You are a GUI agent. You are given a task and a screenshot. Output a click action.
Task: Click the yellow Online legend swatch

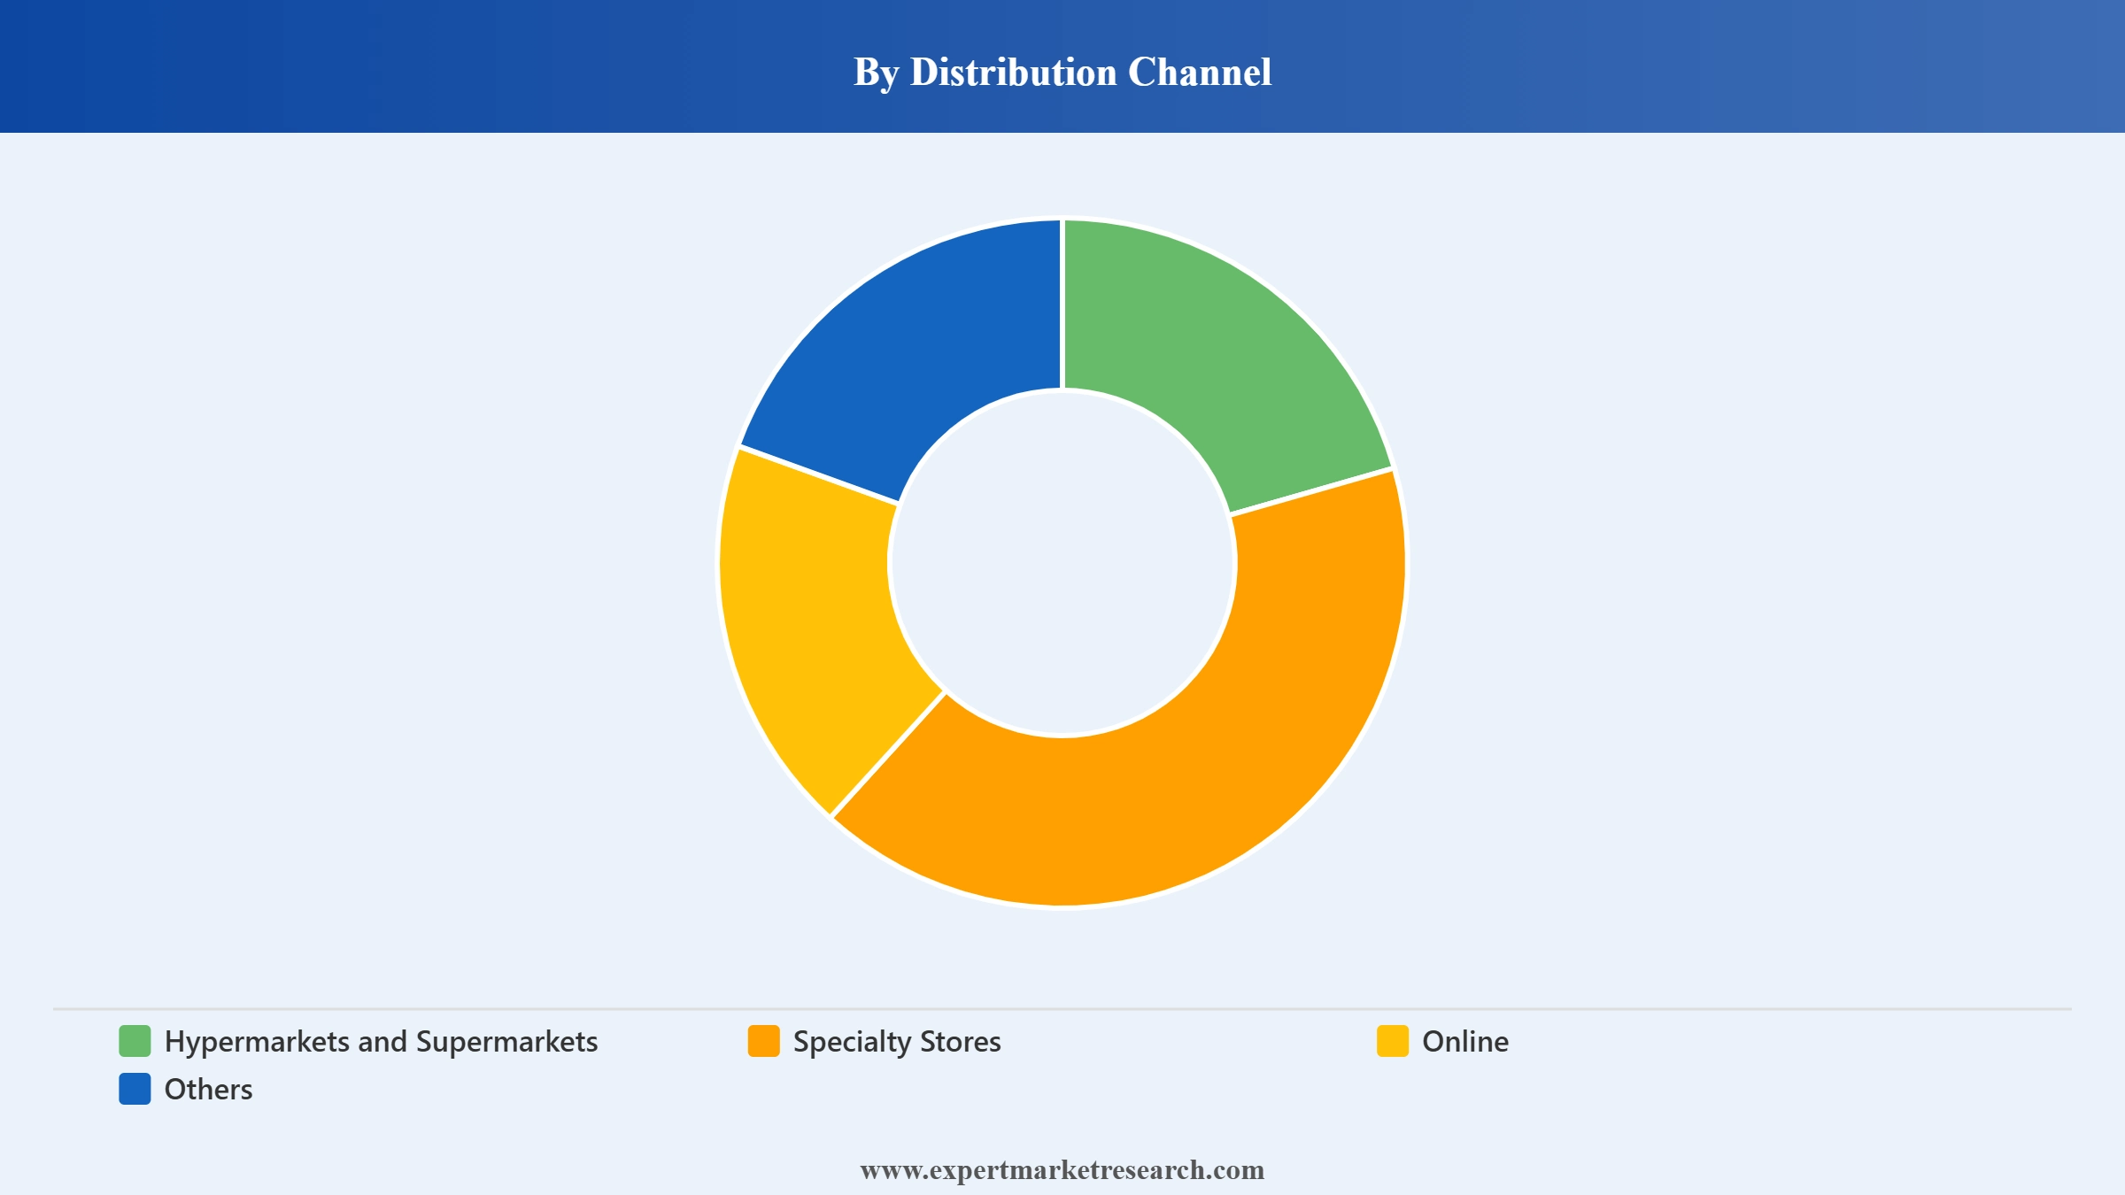(x=1392, y=1041)
